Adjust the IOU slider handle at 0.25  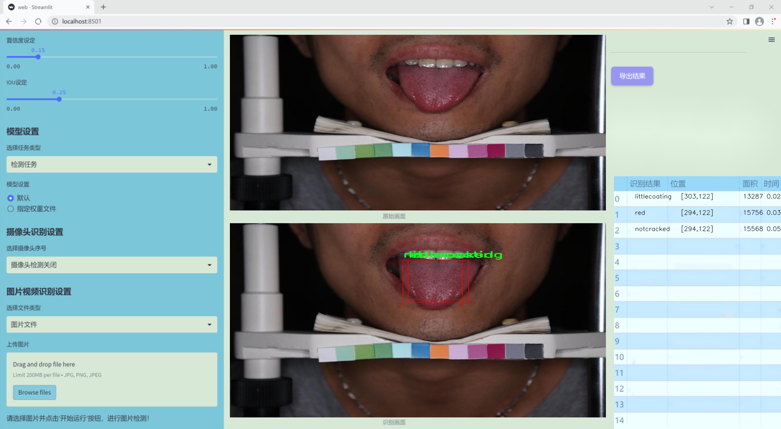[x=59, y=99]
